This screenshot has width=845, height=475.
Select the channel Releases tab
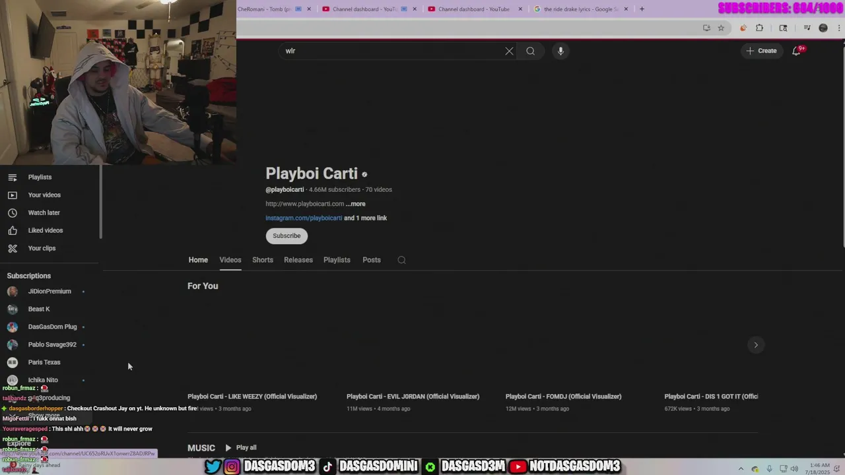pos(298,260)
